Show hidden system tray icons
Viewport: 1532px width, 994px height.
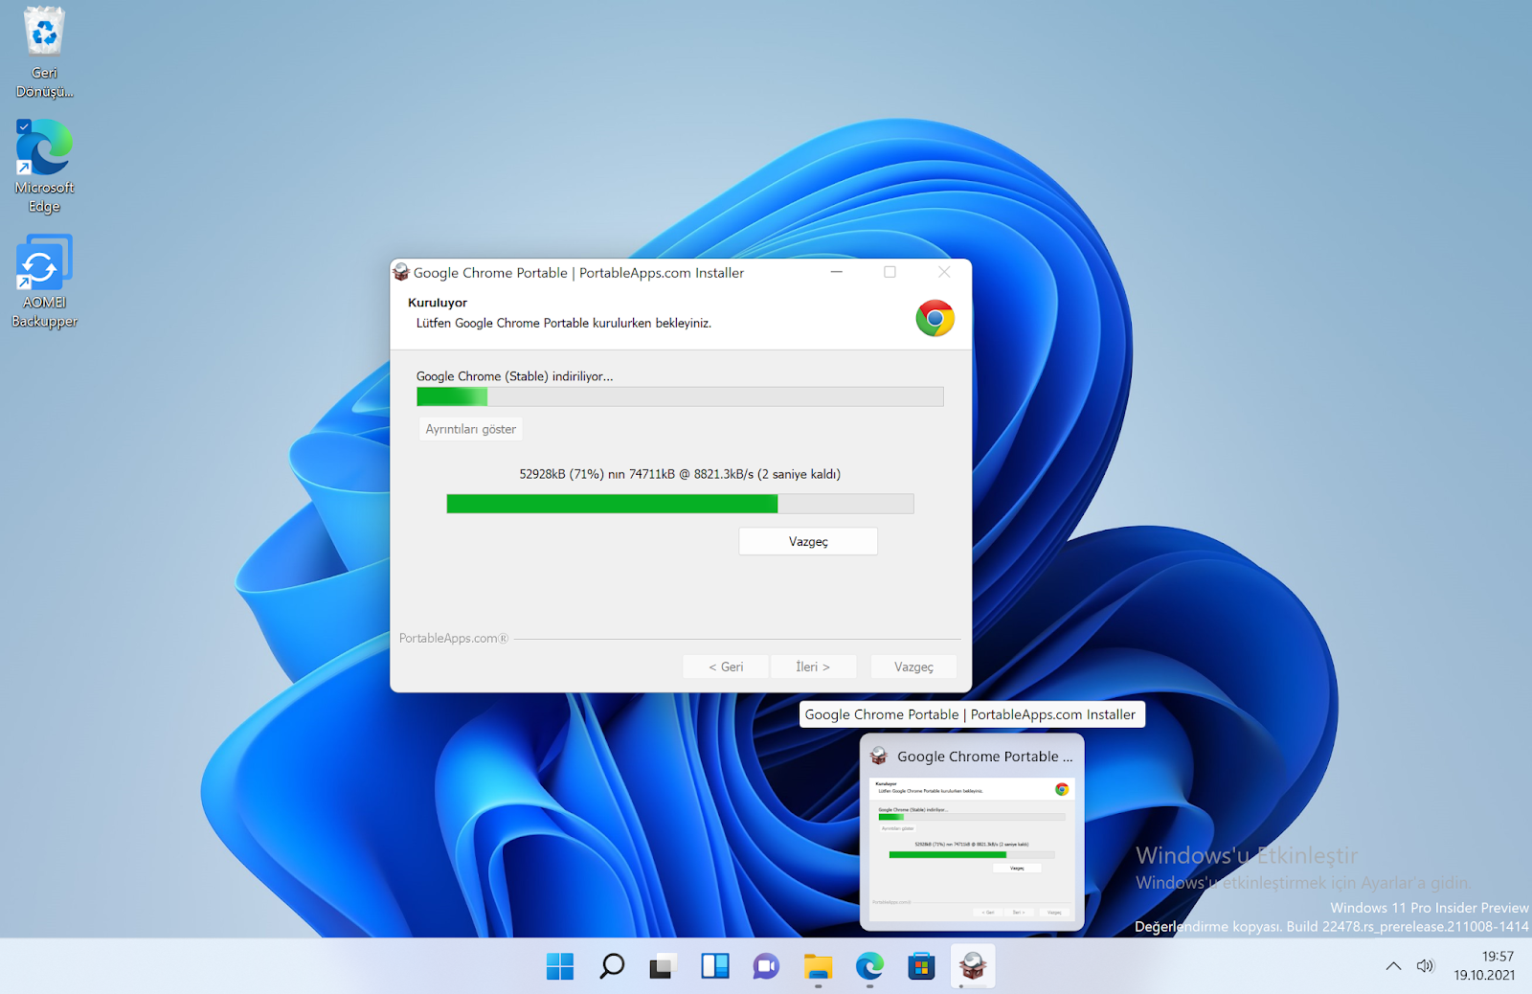point(1393,966)
